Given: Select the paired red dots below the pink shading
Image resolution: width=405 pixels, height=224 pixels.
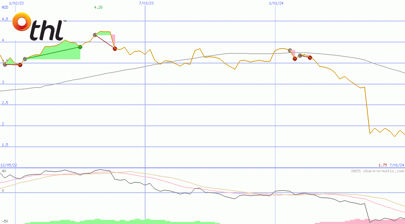Looking at the screenshot, I should [295, 59].
